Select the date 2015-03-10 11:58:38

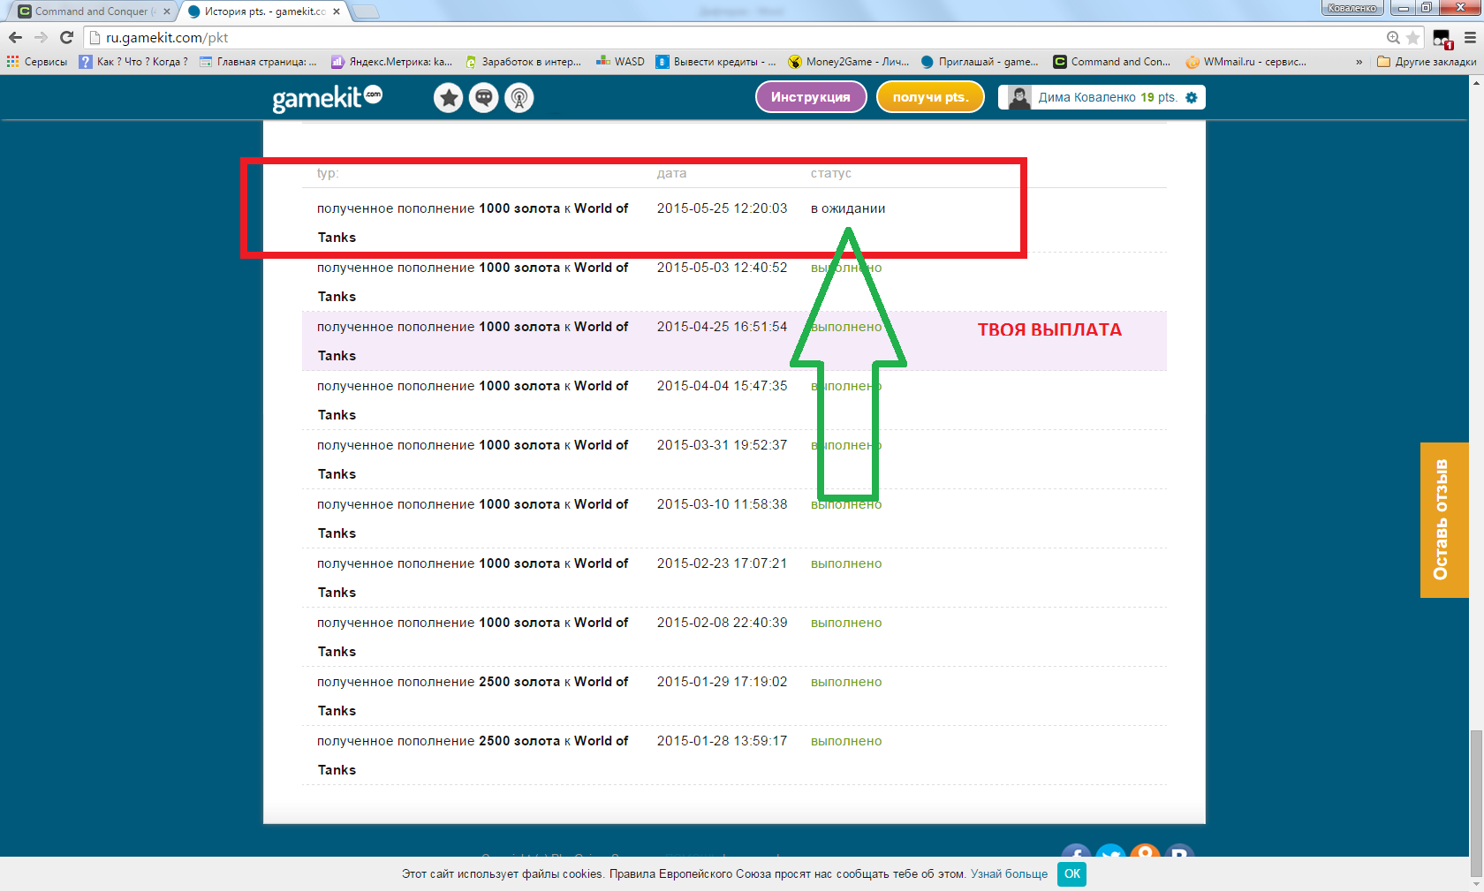pyautogui.click(x=722, y=504)
